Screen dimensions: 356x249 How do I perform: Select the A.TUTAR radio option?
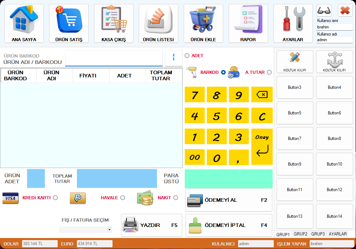click(269, 72)
